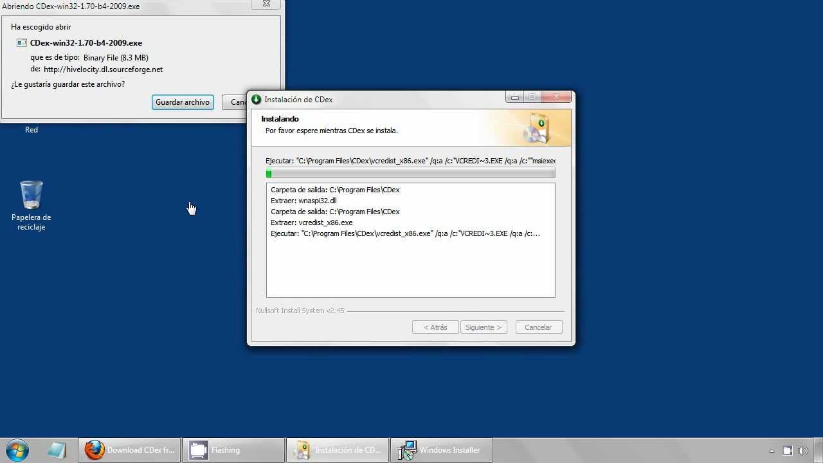823x463 pixels.
Task: Open the Windows Start orb
Action: click(17, 449)
